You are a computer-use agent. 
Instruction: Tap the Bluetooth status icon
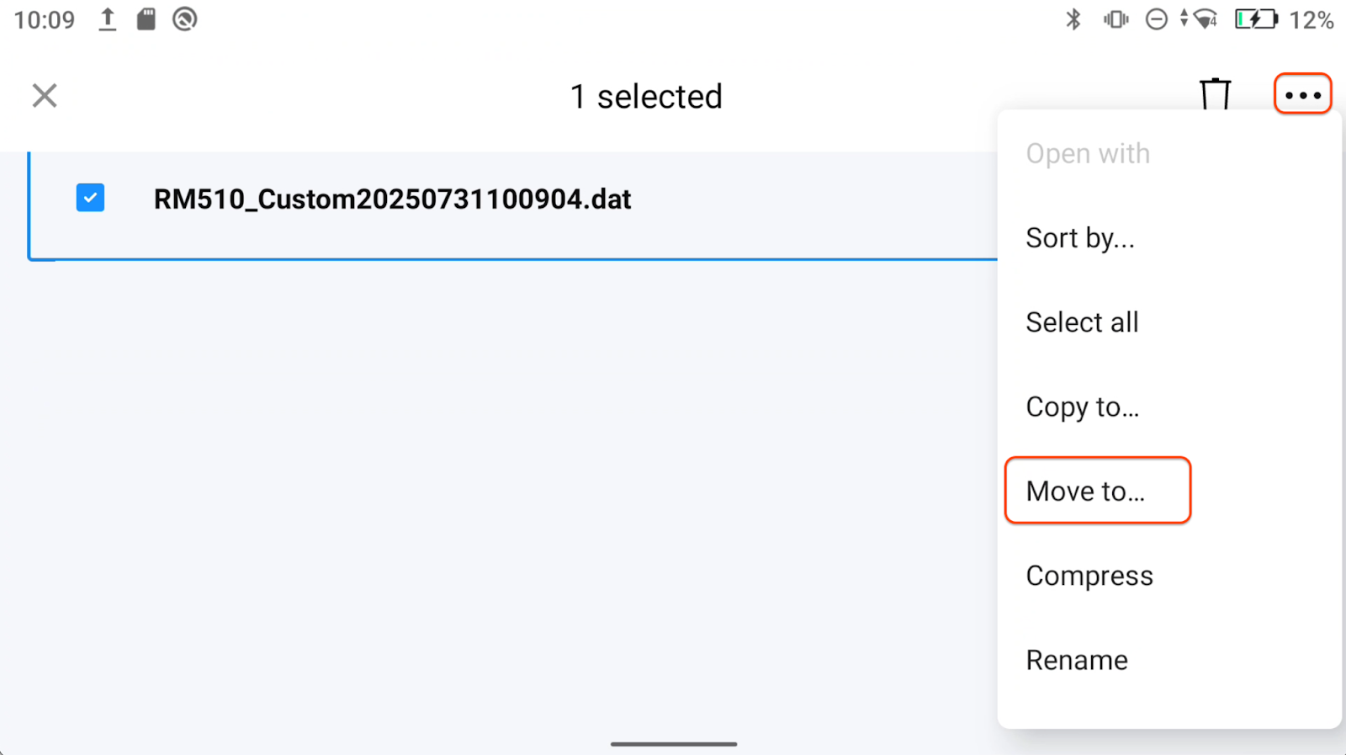[1073, 19]
